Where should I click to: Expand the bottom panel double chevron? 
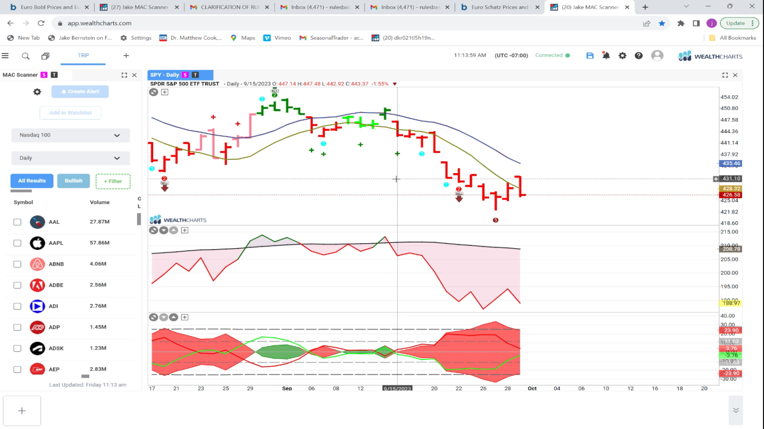coord(736,410)
